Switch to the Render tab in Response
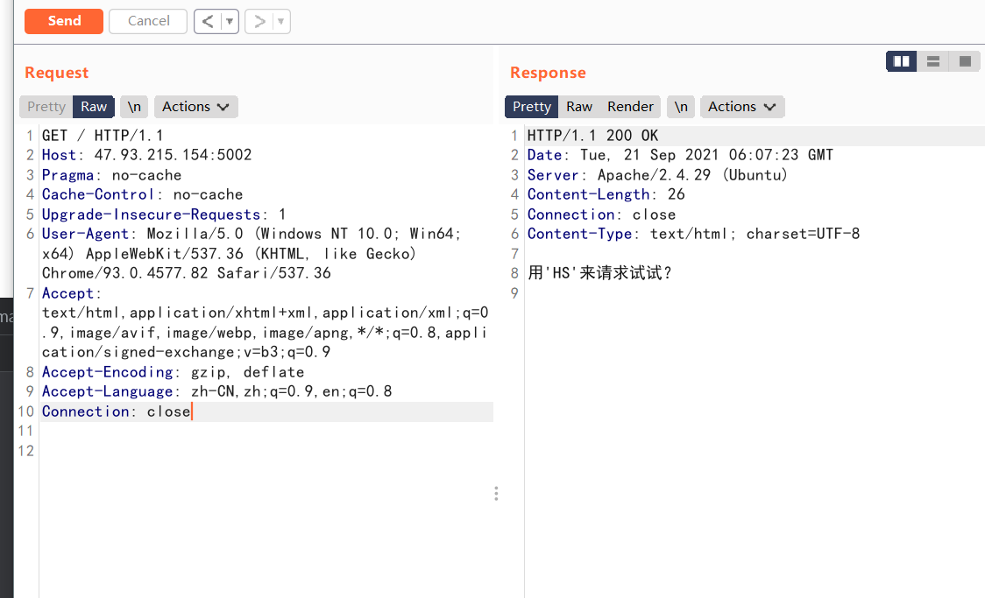The image size is (985, 598). 630,106
